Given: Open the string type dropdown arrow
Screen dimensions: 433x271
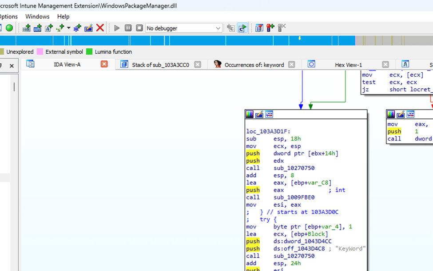Looking at the screenshot, I should click(68, 28).
